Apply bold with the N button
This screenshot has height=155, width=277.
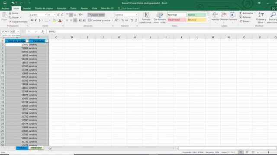coord(32,20)
